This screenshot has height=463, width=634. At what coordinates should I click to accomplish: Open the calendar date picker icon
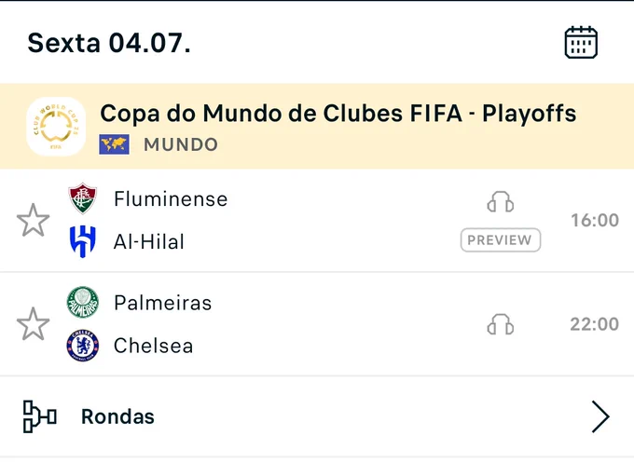click(x=581, y=43)
